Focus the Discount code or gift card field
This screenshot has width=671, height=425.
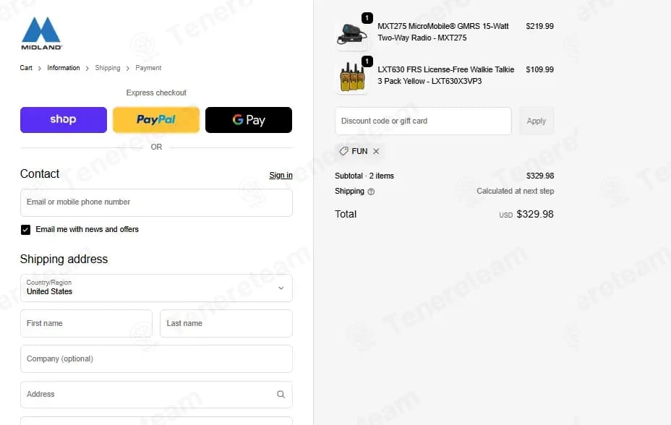[423, 121]
